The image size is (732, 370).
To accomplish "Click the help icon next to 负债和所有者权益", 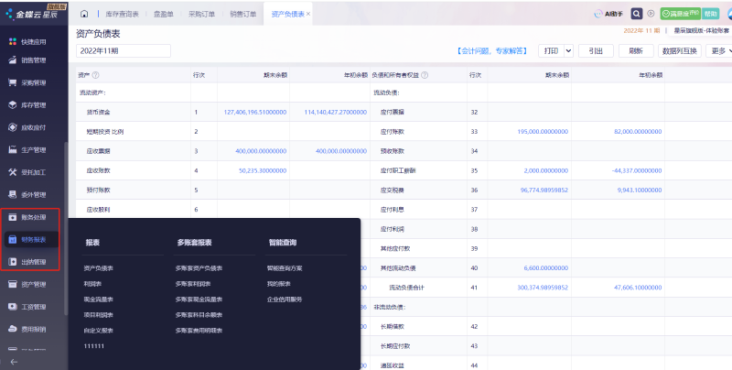I will coord(425,75).
